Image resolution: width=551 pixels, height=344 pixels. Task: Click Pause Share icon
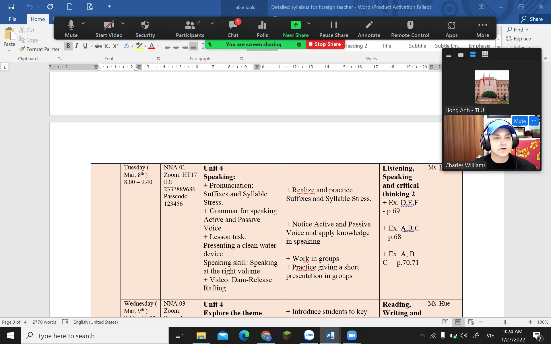pyautogui.click(x=333, y=25)
